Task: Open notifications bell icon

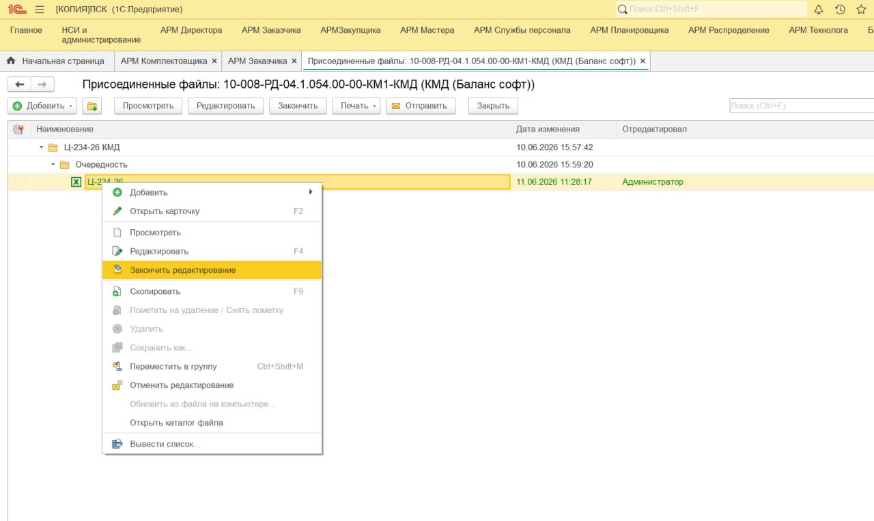Action: (x=819, y=10)
